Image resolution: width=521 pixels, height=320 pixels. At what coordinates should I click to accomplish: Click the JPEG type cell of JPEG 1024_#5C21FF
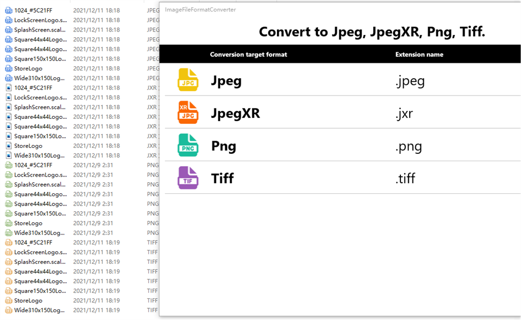(x=153, y=11)
